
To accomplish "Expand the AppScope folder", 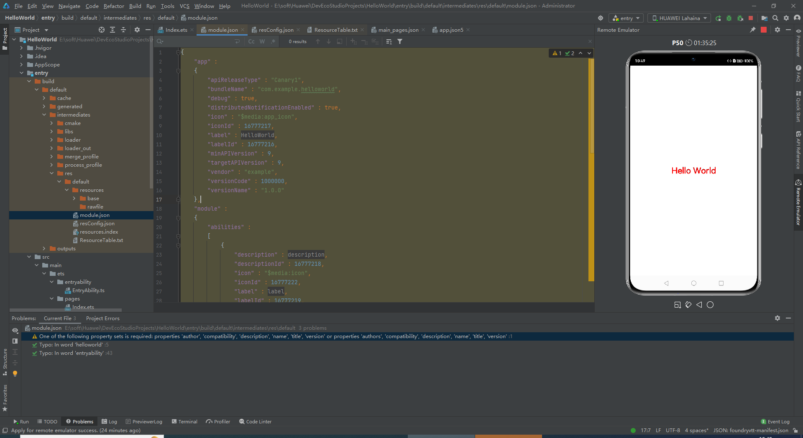I will click(x=21, y=65).
